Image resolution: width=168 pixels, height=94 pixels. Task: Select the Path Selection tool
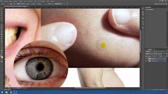pyautogui.click(x=2, y=46)
